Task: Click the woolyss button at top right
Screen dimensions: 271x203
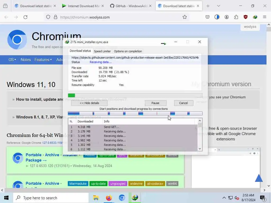Action: coord(250,27)
